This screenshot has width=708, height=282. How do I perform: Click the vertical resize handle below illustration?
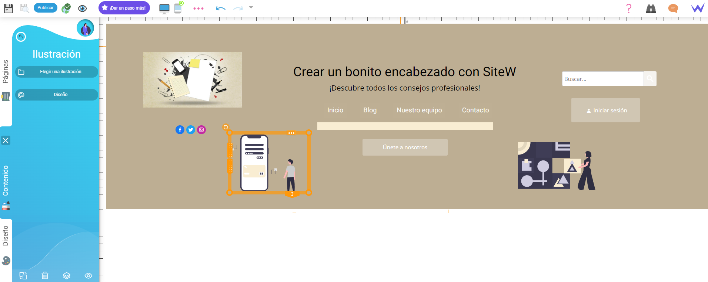[292, 194]
